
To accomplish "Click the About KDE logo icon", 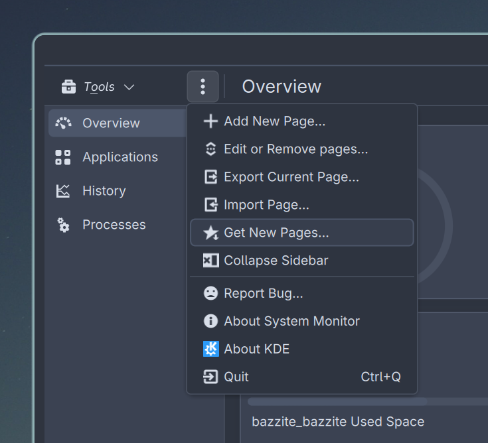I will pos(210,349).
